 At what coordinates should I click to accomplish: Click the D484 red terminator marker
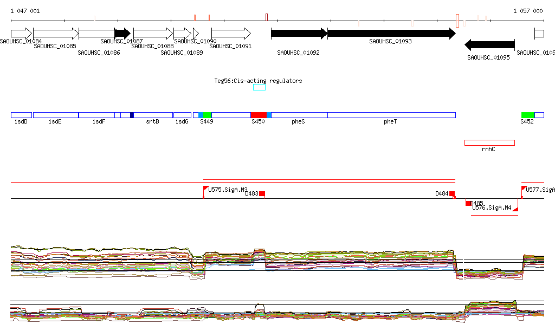[452, 194]
